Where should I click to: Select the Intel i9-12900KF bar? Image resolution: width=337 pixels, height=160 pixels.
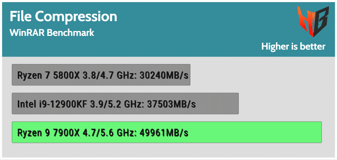tap(125, 103)
